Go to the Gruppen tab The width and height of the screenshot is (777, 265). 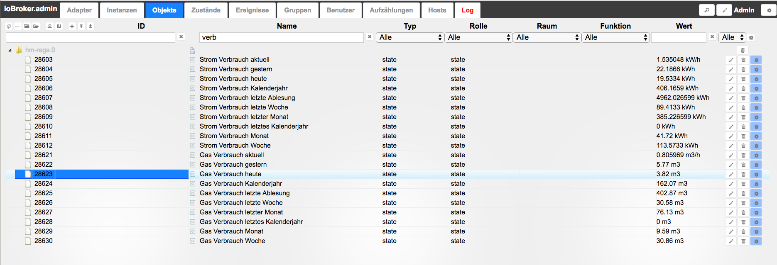(x=298, y=10)
